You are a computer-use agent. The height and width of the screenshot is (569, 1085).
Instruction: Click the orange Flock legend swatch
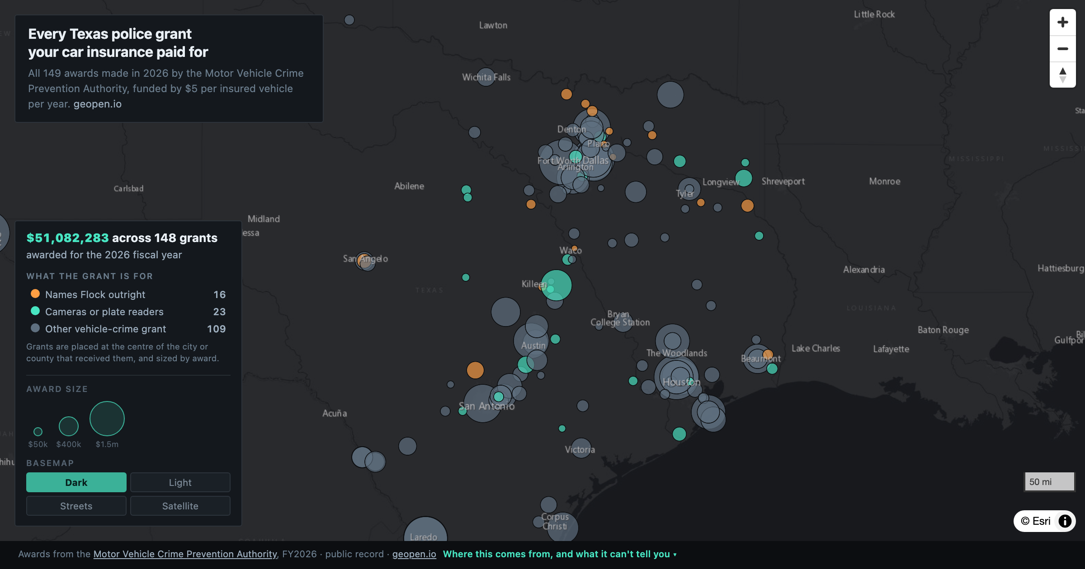point(35,294)
